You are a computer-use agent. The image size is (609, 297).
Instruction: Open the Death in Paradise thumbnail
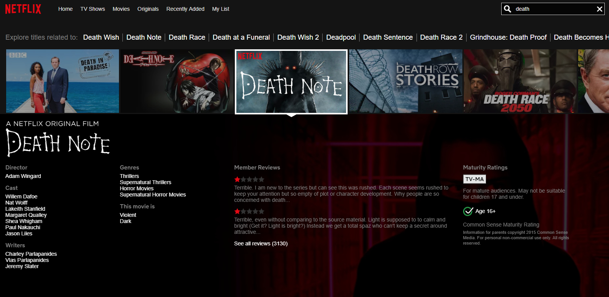coord(62,81)
